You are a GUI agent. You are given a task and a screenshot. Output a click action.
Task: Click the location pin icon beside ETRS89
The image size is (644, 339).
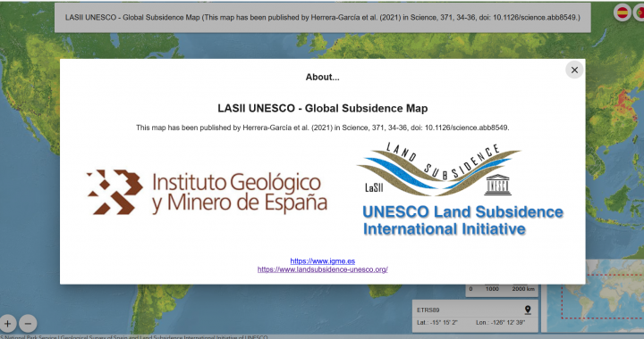coord(528,310)
